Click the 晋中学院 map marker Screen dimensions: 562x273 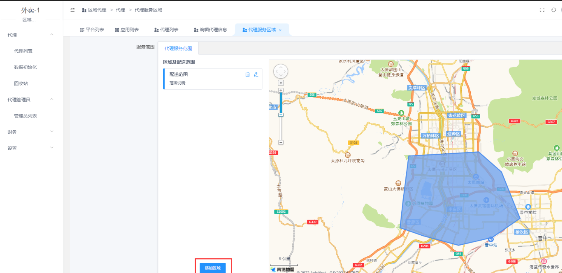pos(528,207)
